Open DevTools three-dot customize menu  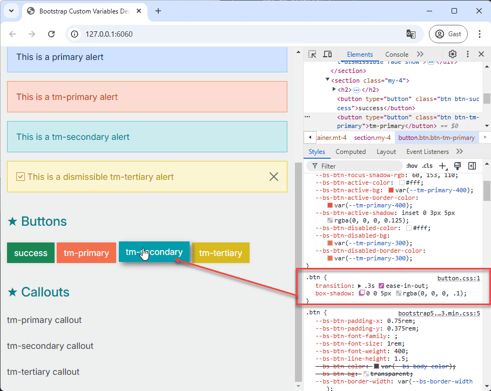point(468,54)
